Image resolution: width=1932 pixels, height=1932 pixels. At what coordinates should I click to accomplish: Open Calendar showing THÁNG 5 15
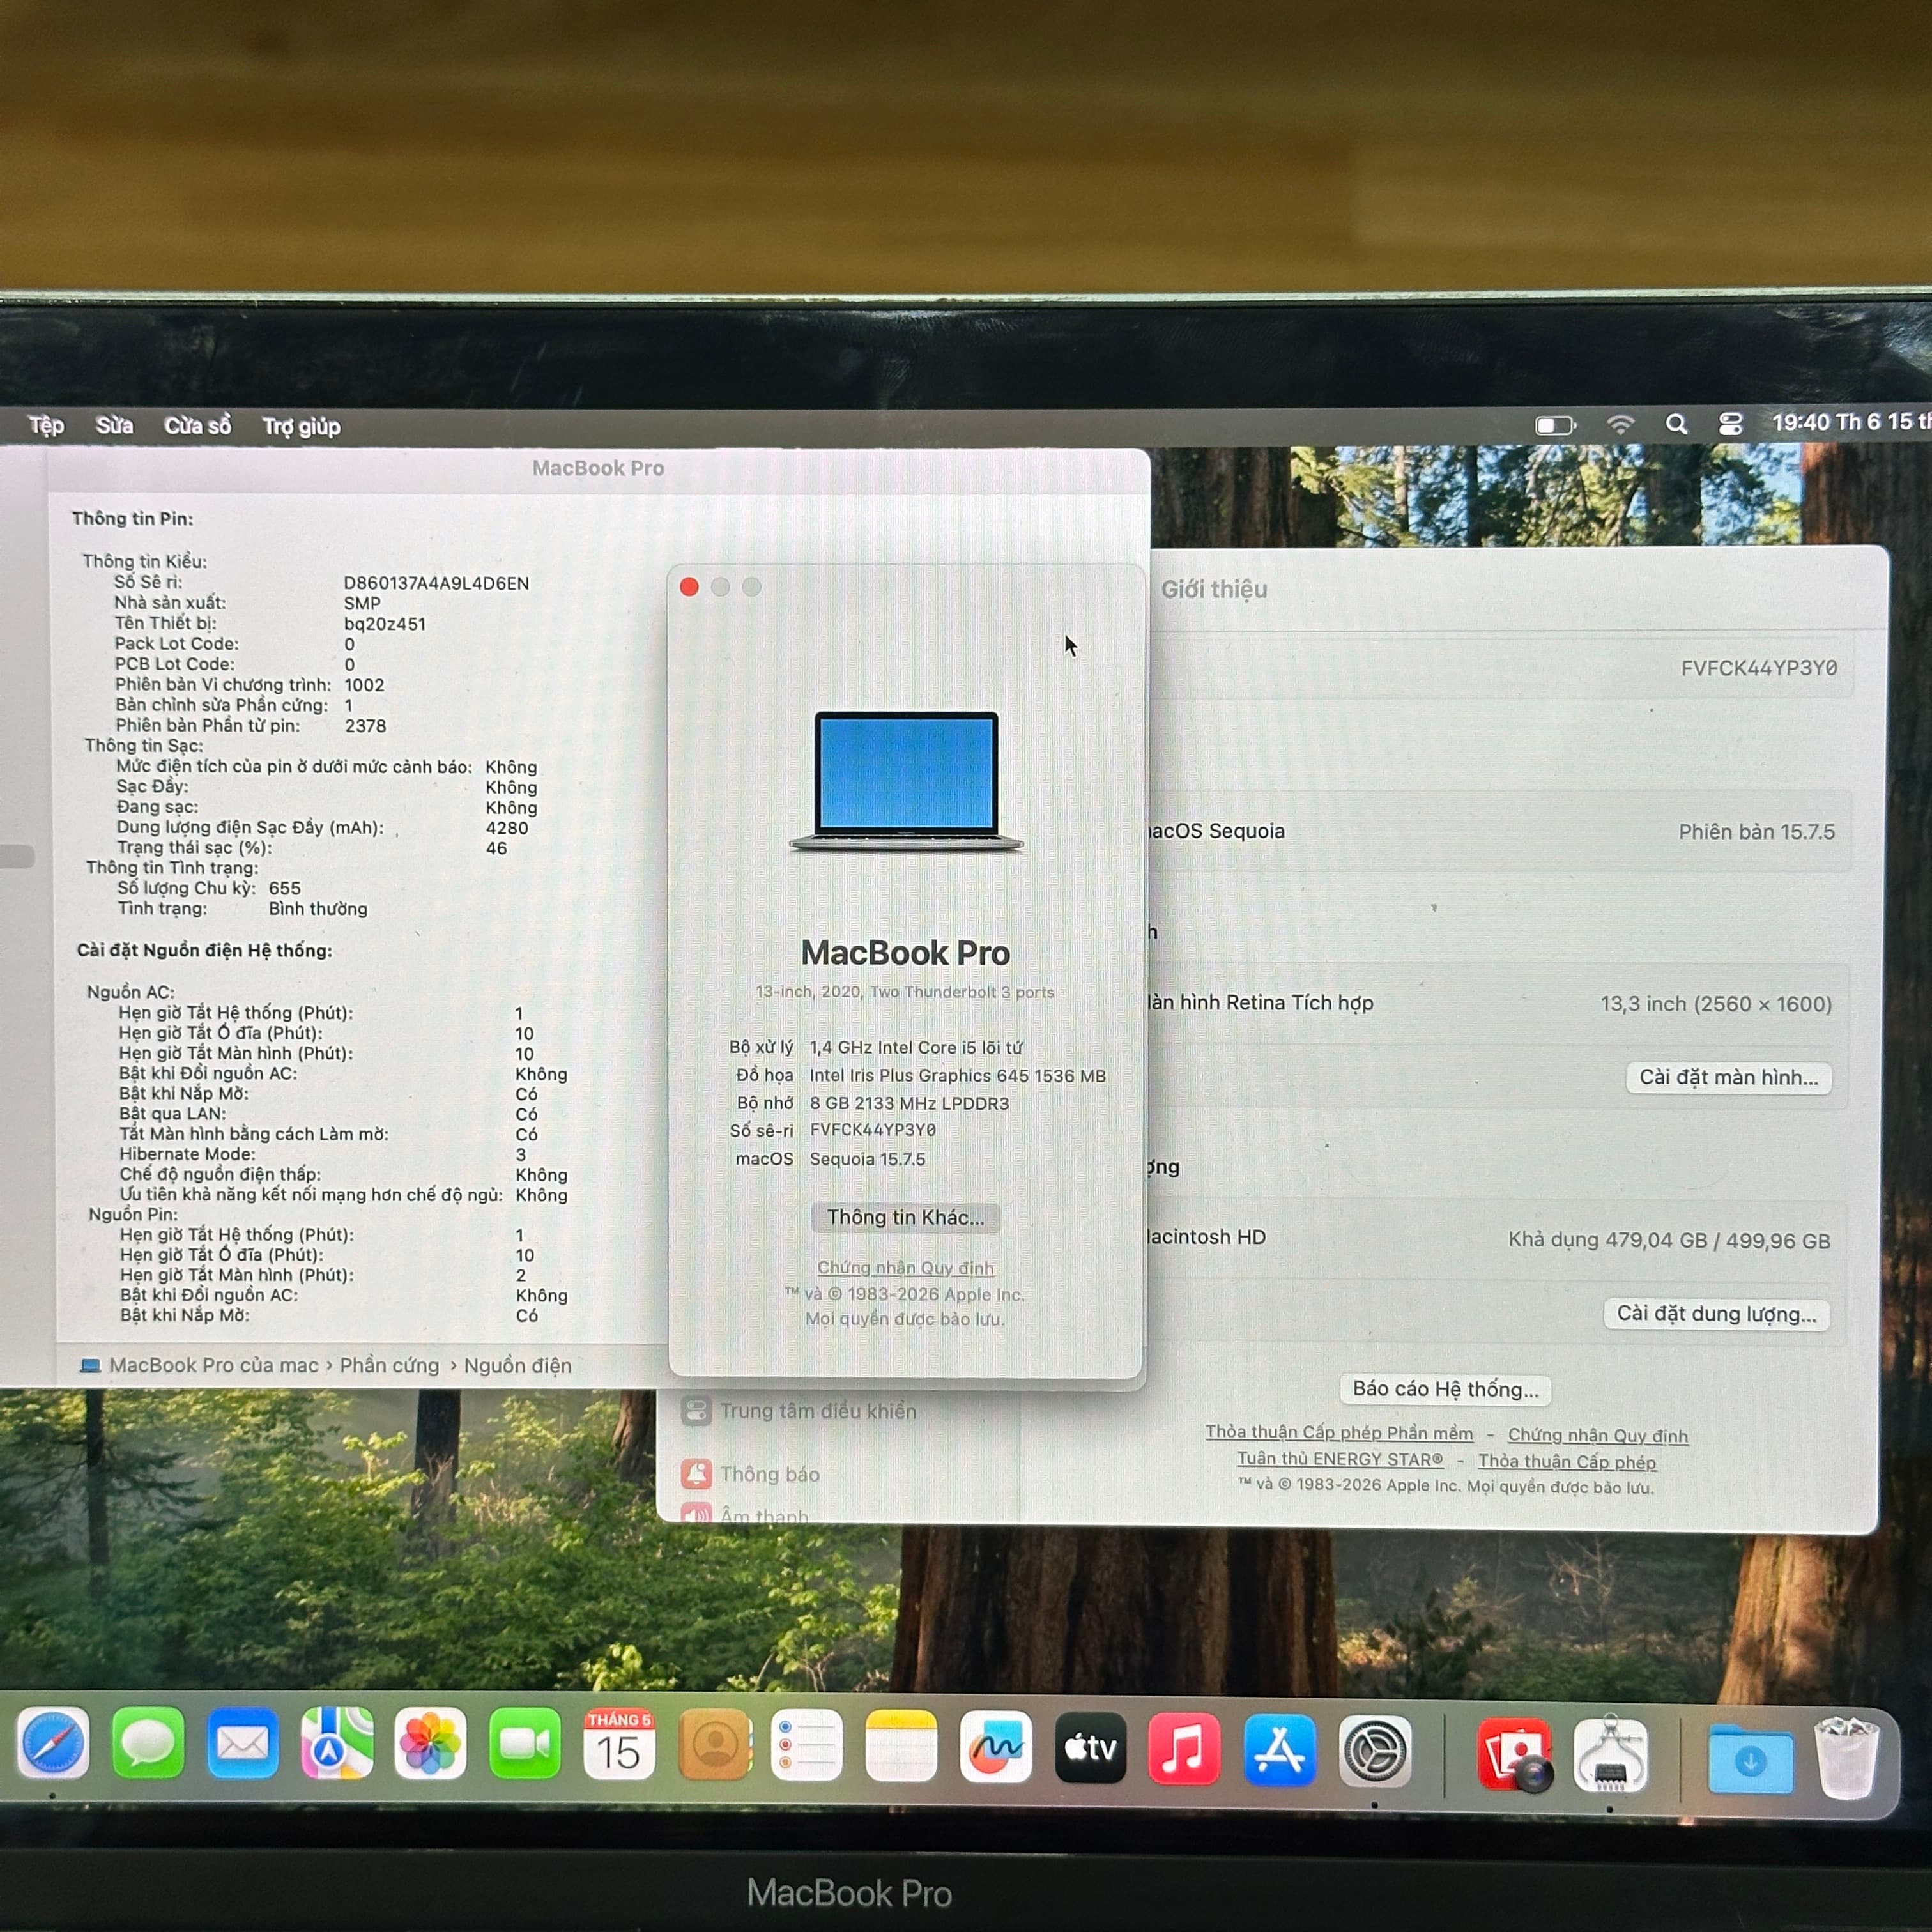(x=619, y=1744)
